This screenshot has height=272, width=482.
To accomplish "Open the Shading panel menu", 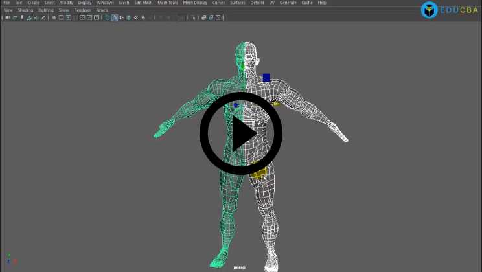I will (x=25, y=10).
